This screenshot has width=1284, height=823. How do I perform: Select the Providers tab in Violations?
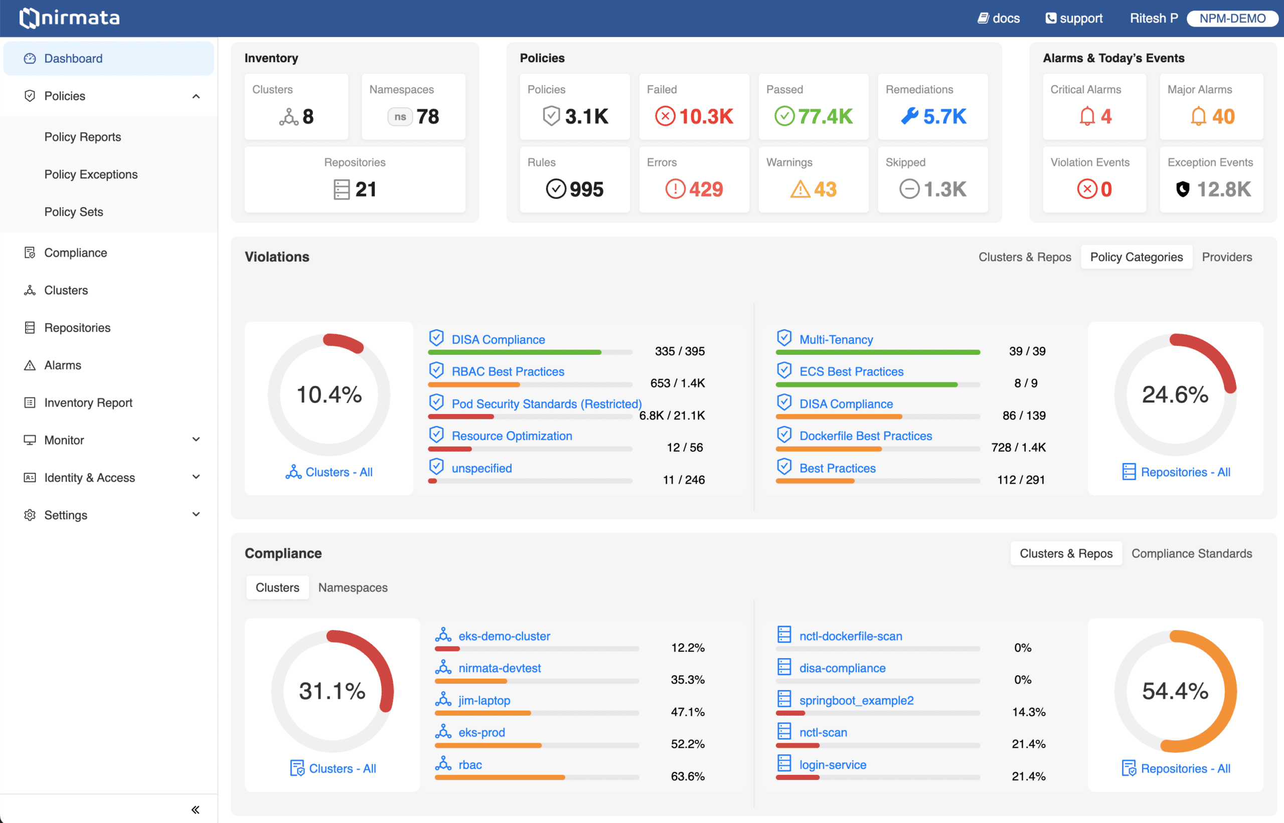coord(1226,257)
